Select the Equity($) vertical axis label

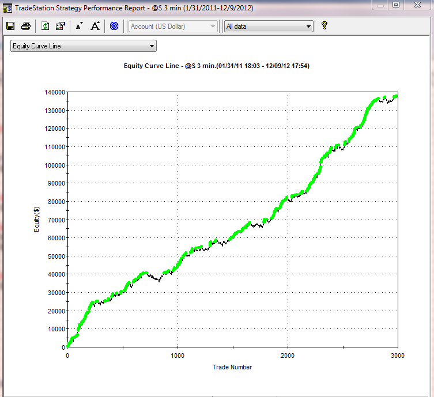(x=36, y=220)
